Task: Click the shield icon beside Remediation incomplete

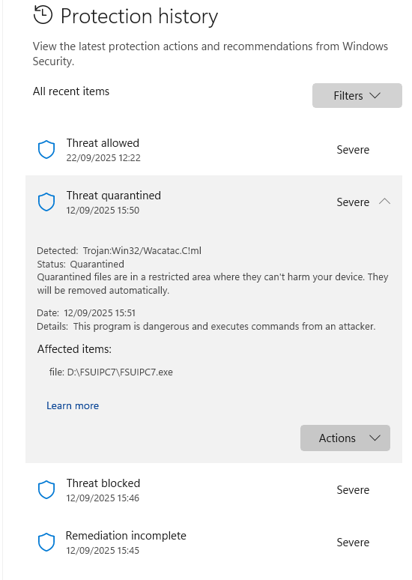Action: click(x=46, y=543)
